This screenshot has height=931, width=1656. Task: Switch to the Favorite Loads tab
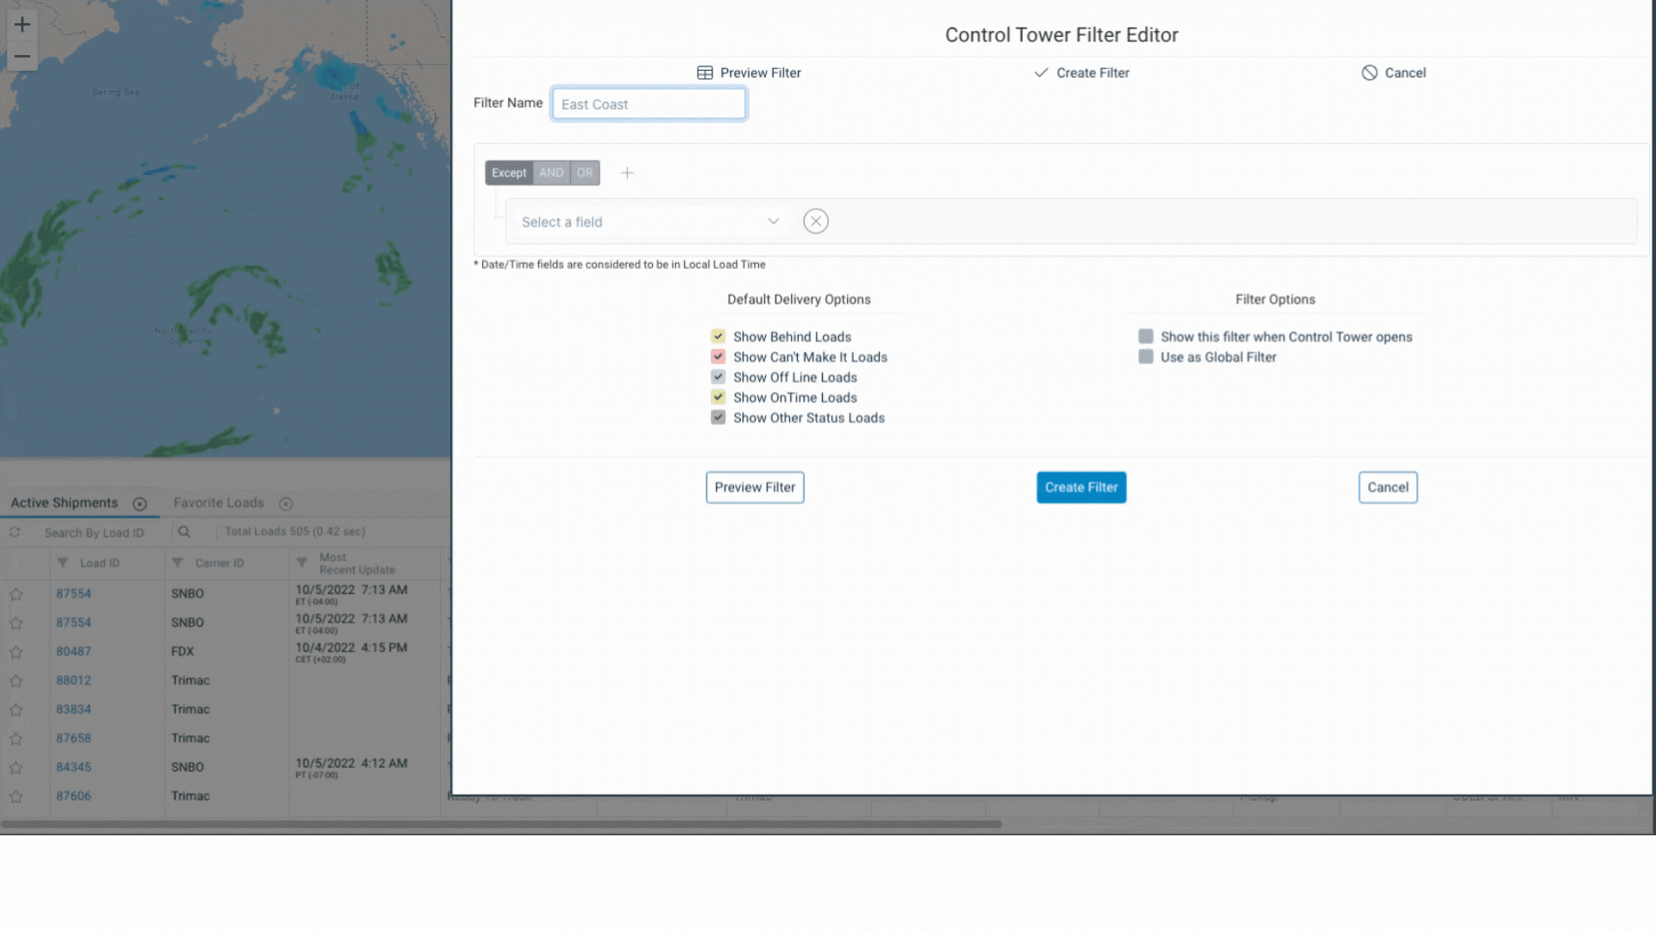[x=218, y=503]
